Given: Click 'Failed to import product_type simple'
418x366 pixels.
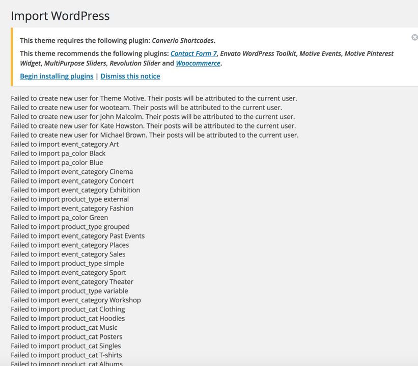Looking at the screenshot, I should pos(67,264).
